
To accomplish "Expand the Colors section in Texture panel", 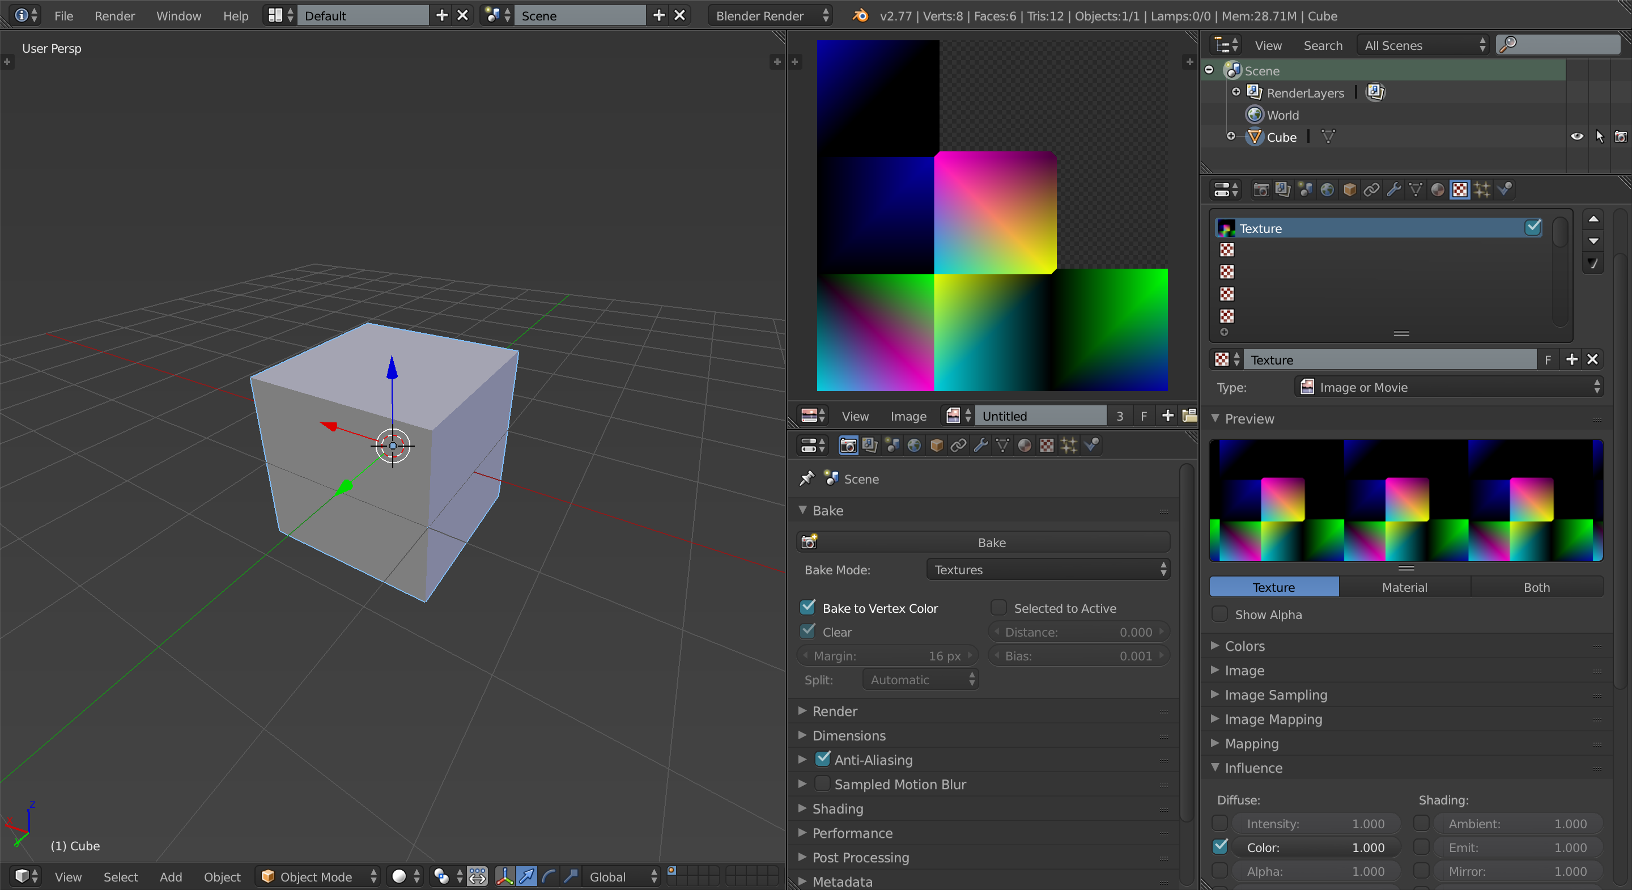I will point(1247,646).
